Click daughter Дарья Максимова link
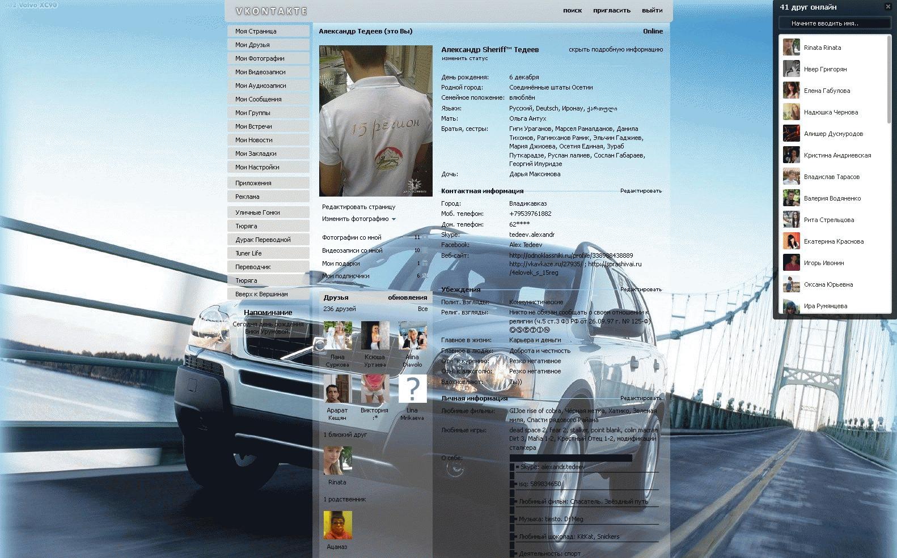 click(534, 174)
